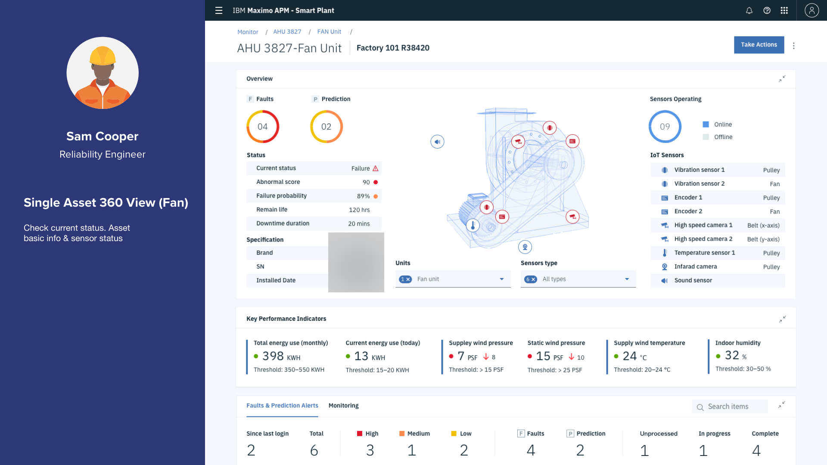The width and height of the screenshot is (827, 465).
Task: Click the Faults 04 donut gauge
Action: click(263, 127)
